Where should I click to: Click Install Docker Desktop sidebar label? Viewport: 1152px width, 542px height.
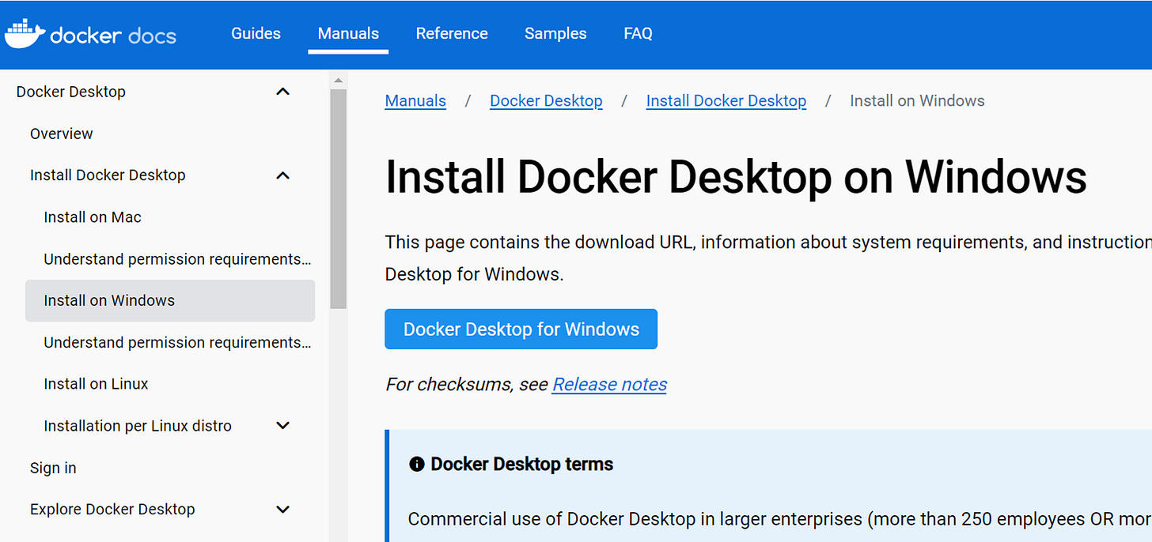pyautogui.click(x=108, y=175)
